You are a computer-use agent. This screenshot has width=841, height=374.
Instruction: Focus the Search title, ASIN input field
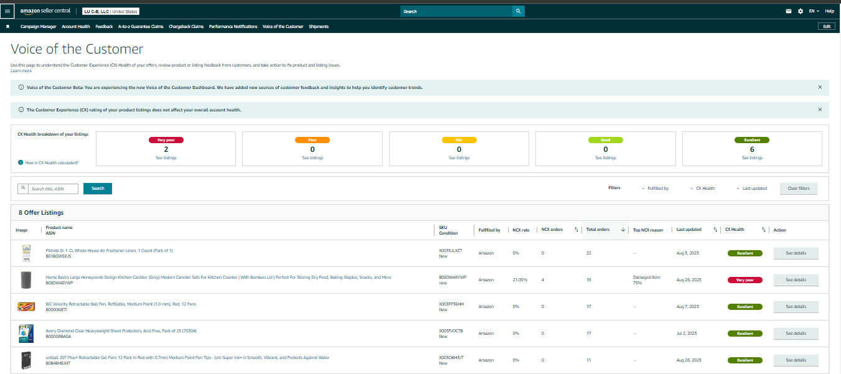[54, 189]
